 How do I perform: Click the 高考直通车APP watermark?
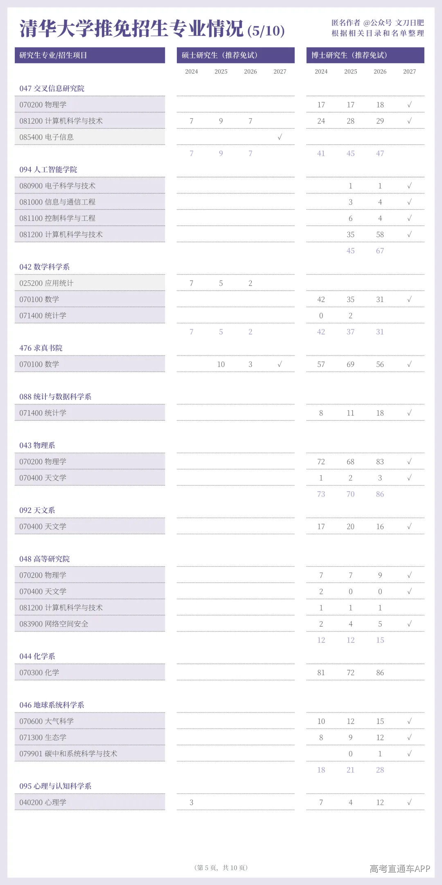[400, 869]
